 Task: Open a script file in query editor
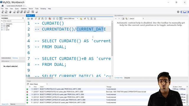coord(28,19)
